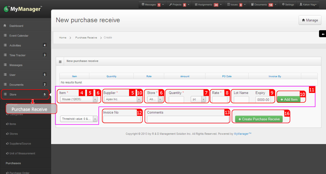Open the Messages icon in the top bar

click(143, 4)
